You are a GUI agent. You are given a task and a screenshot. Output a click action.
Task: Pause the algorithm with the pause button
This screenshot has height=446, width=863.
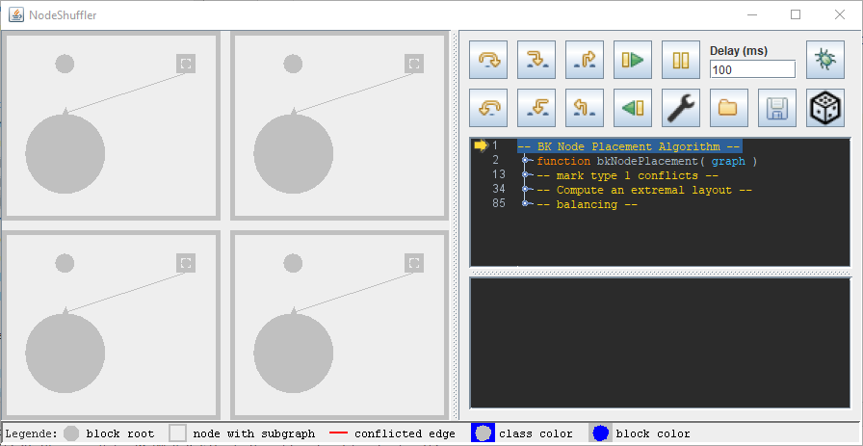point(681,60)
